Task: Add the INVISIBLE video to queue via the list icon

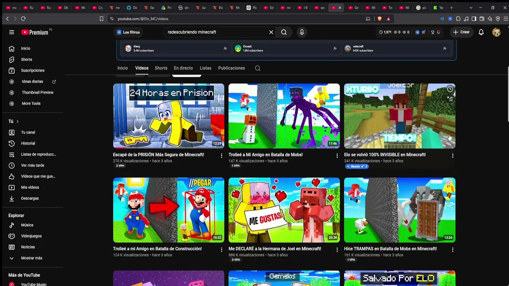Action: pos(450,99)
